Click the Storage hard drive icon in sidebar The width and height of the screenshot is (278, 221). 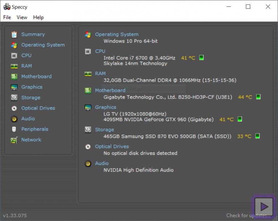14,98
